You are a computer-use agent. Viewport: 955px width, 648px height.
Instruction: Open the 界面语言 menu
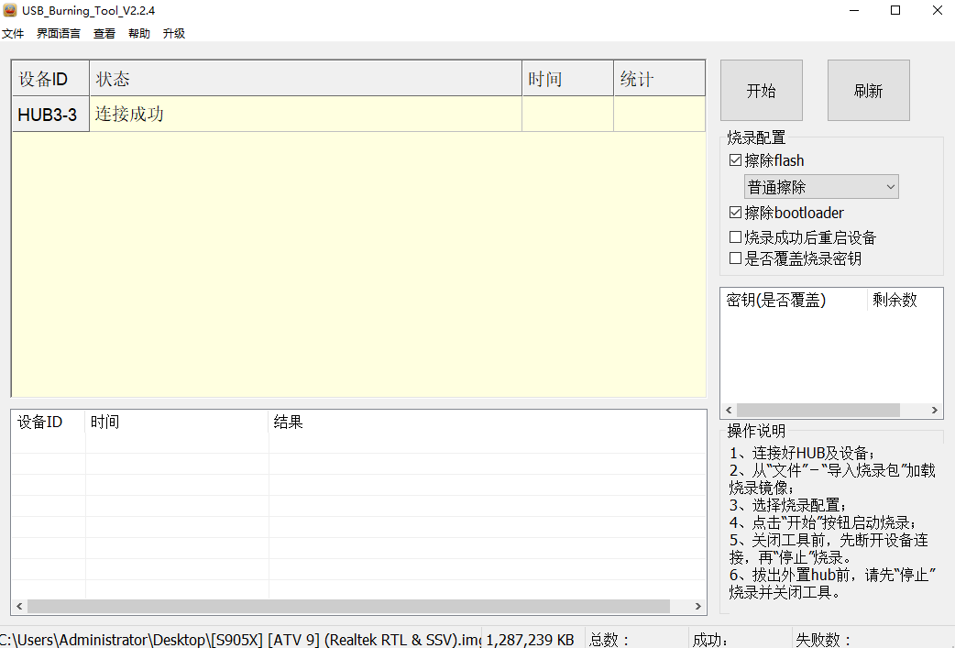pos(59,34)
